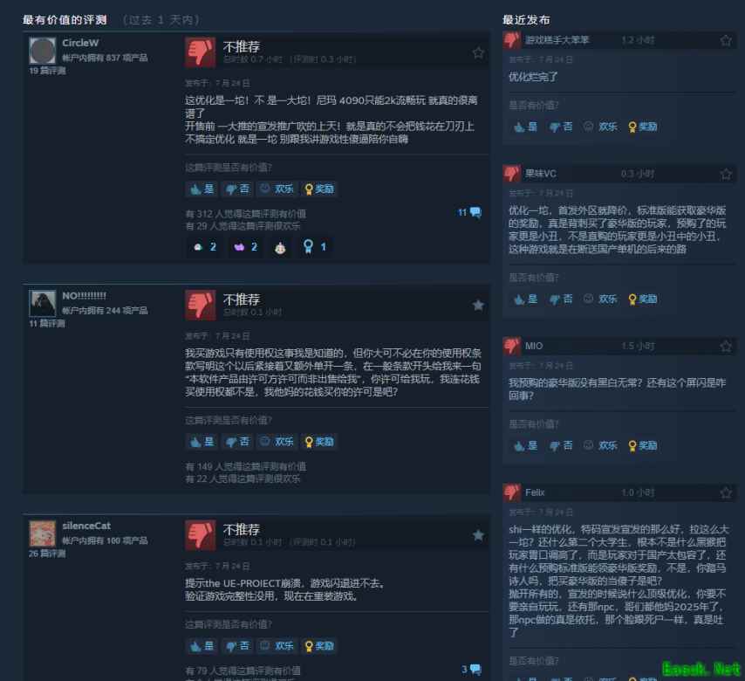The width and height of the screenshot is (745, 681).
Task: Open CircleW's profile avatar
Action: pos(42,51)
